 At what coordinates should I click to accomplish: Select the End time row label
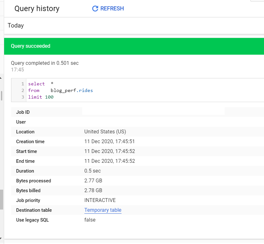click(x=25, y=161)
